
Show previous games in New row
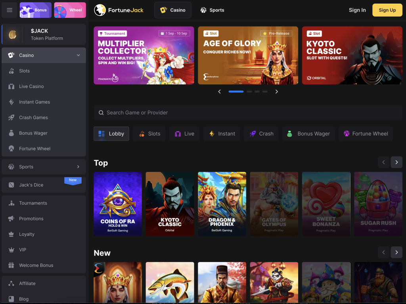coord(383,252)
